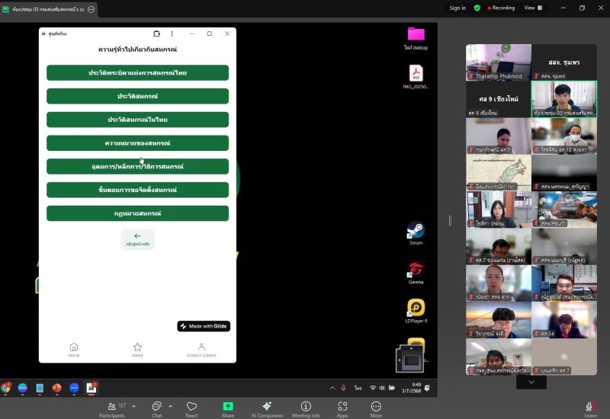Expand the Chat options caret

click(x=170, y=406)
